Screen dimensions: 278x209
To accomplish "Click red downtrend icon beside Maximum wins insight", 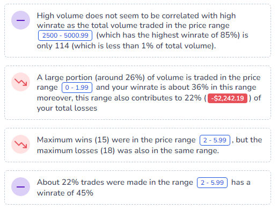I will [20, 145].
